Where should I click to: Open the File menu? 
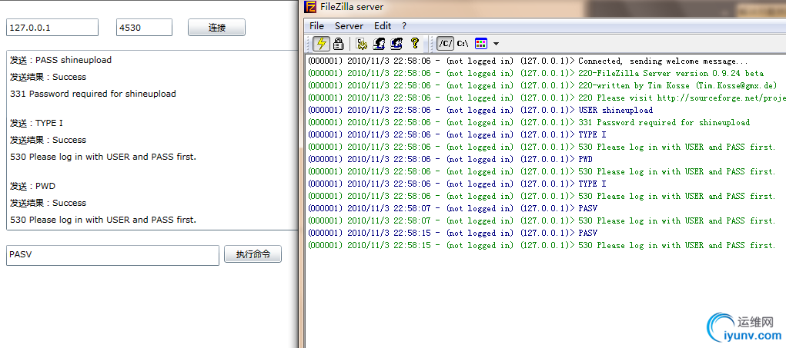(x=317, y=26)
